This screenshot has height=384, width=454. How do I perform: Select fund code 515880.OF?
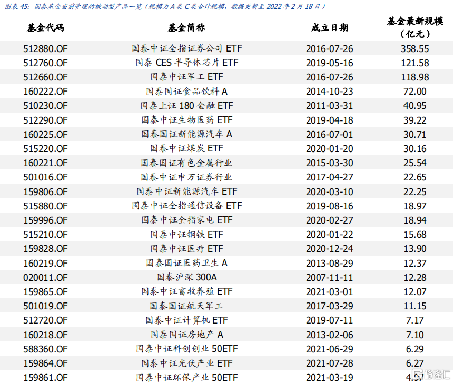pyautogui.click(x=45, y=206)
